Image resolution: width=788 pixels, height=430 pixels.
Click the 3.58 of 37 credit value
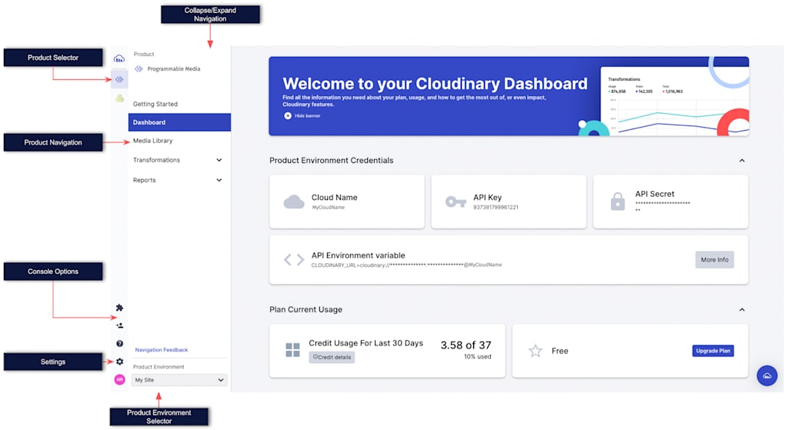[x=466, y=345]
